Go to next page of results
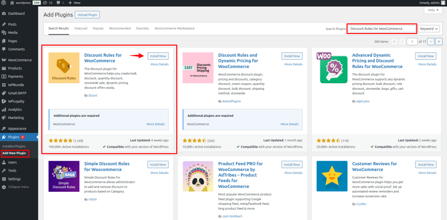 pos(431,41)
